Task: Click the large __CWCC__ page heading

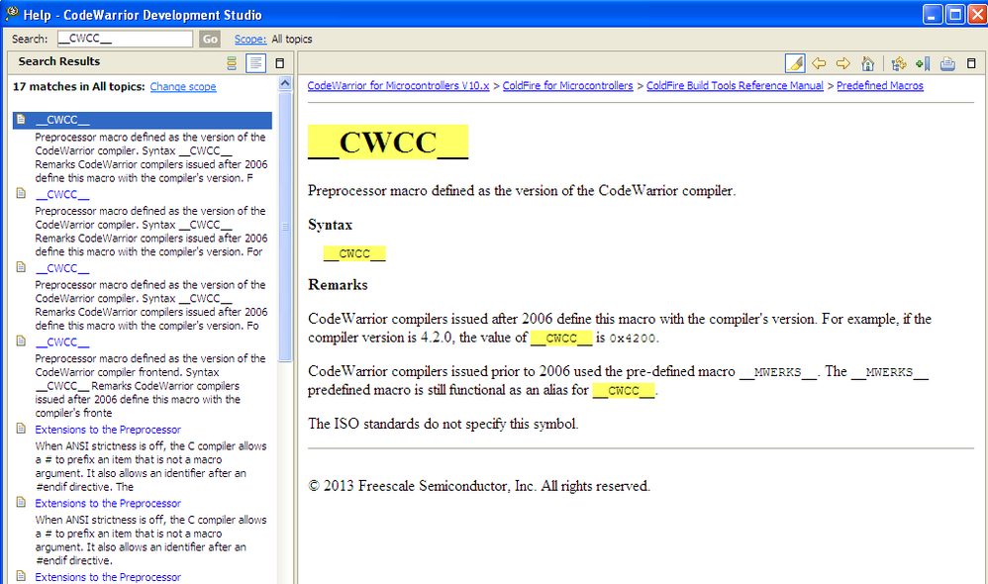Action: coord(387,143)
